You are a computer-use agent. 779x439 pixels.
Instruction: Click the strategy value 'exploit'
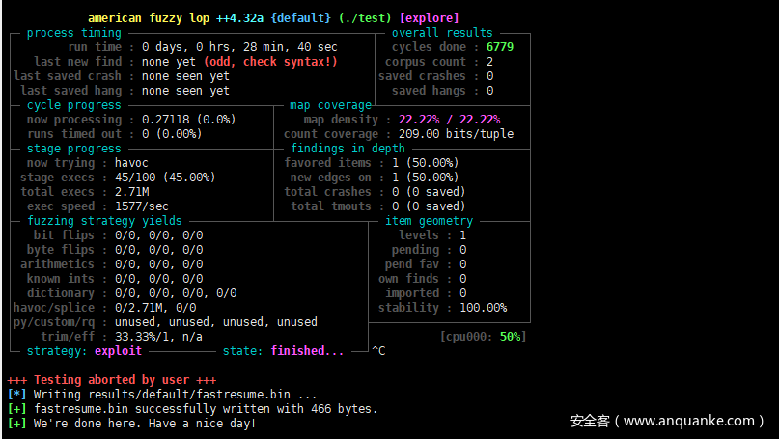click(x=118, y=351)
